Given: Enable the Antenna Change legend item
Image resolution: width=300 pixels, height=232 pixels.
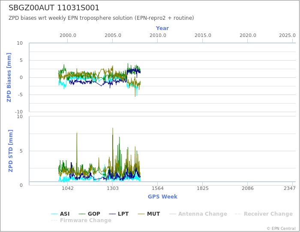Looking at the screenshot, I should point(198,214).
